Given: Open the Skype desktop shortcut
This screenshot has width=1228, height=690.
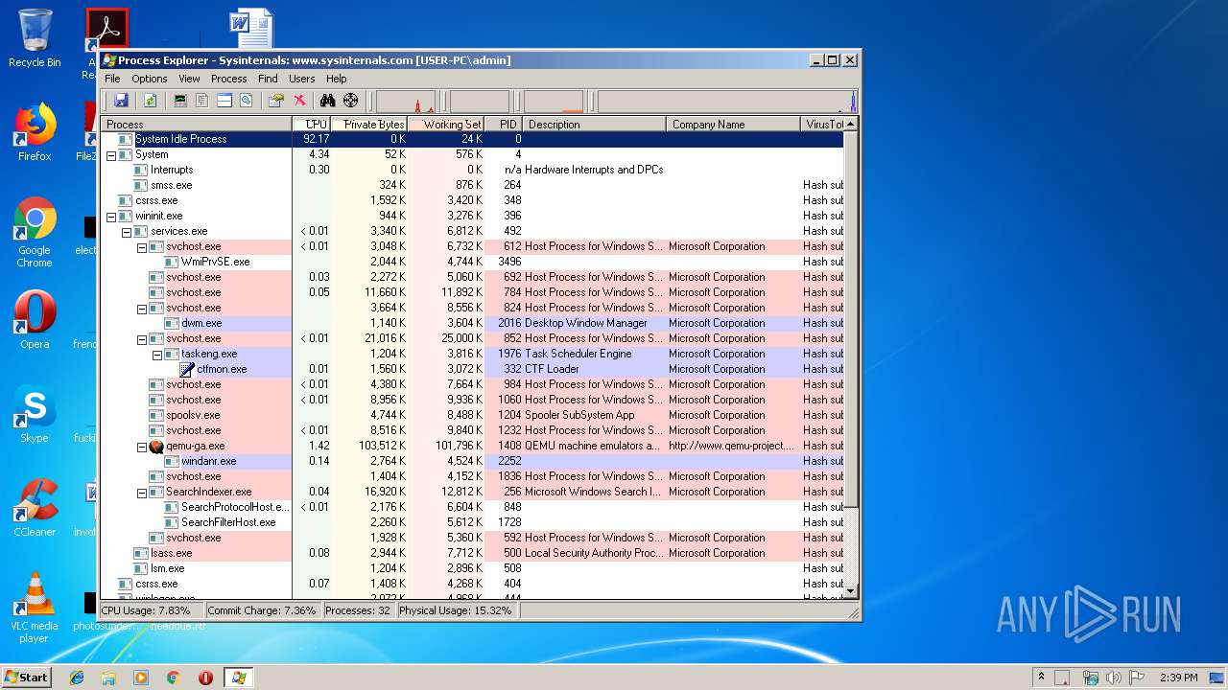Looking at the screenshot, I should point(35,415).
